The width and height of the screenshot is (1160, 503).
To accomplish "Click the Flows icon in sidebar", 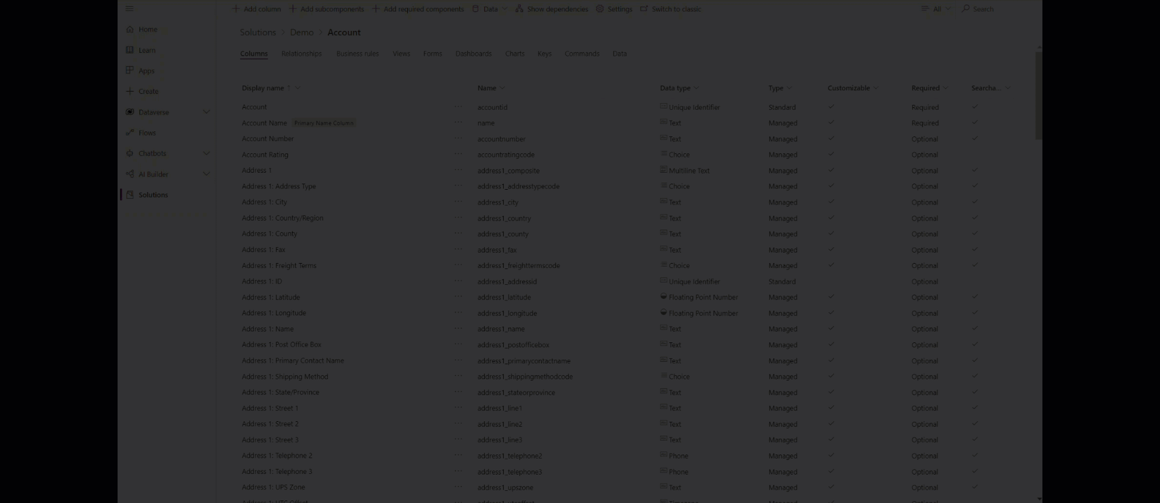I will [x=130, y=133].
